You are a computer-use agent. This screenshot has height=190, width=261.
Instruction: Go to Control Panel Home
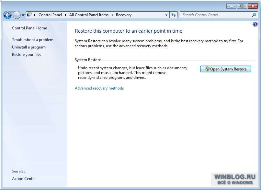coord(29,28)
